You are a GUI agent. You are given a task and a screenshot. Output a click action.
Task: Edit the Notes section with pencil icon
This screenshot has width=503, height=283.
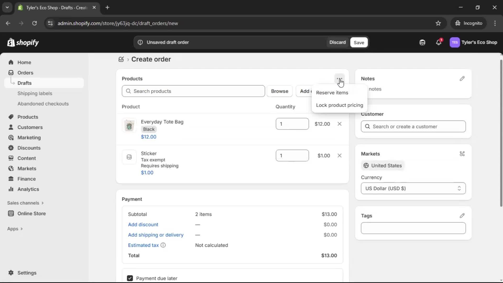click(x=462, y=78)
